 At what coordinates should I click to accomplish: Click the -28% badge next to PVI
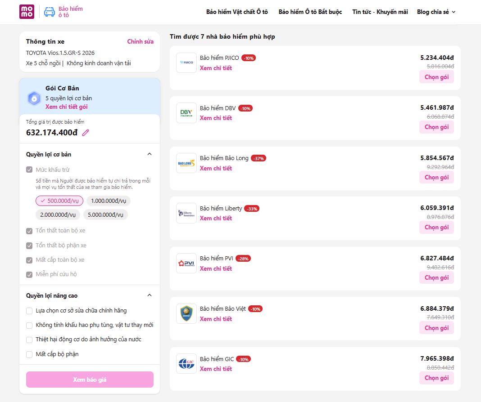[x=243, y=259]
